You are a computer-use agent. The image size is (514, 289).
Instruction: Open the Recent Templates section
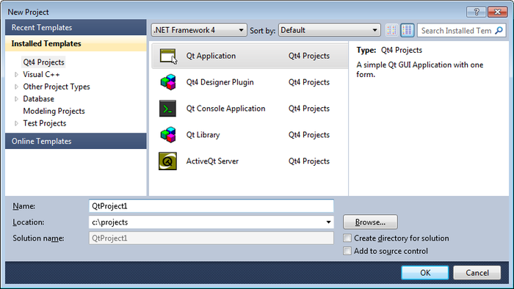pos(76,27)
